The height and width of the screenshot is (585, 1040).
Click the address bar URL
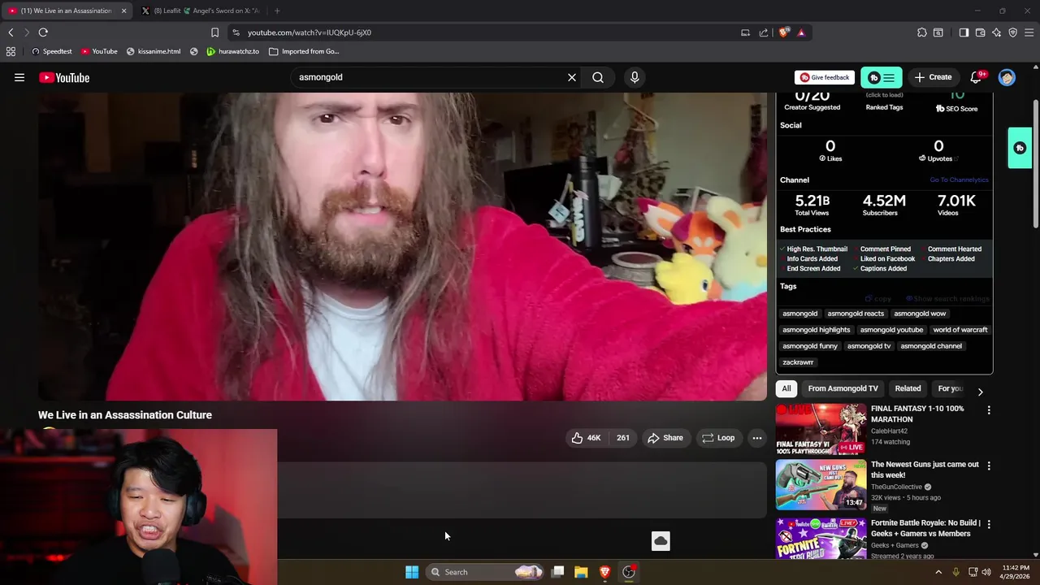coord(310,32)
